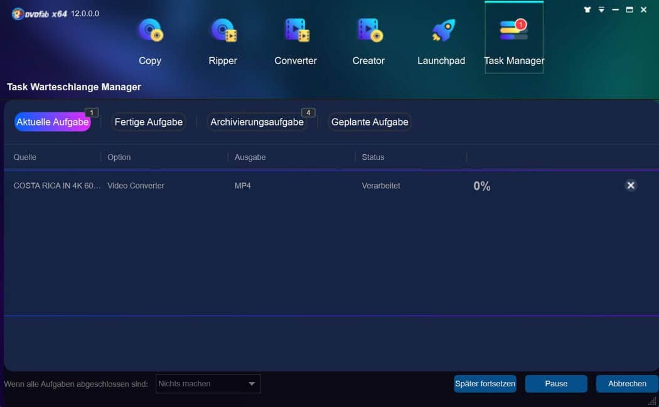Open the Ripper module icon

[223, 31]
